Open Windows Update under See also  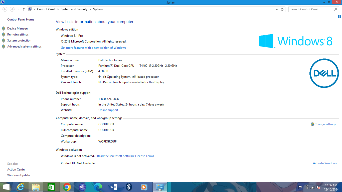(19, 175)
